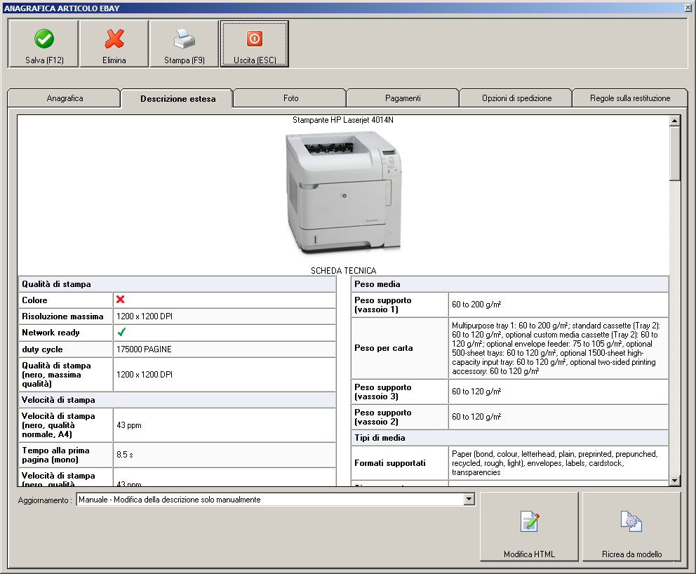Click the 'duty cycle' label

(x=42, y=349)
